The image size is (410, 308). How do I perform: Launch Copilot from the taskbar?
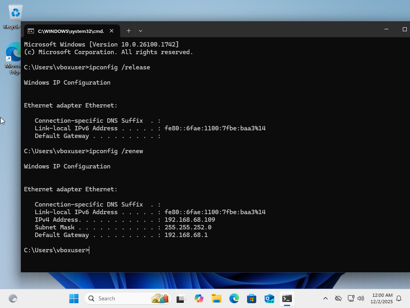(x=199, y=298)
